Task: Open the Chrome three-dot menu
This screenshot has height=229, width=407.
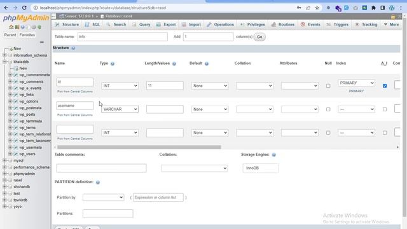Action: point(401,8)
